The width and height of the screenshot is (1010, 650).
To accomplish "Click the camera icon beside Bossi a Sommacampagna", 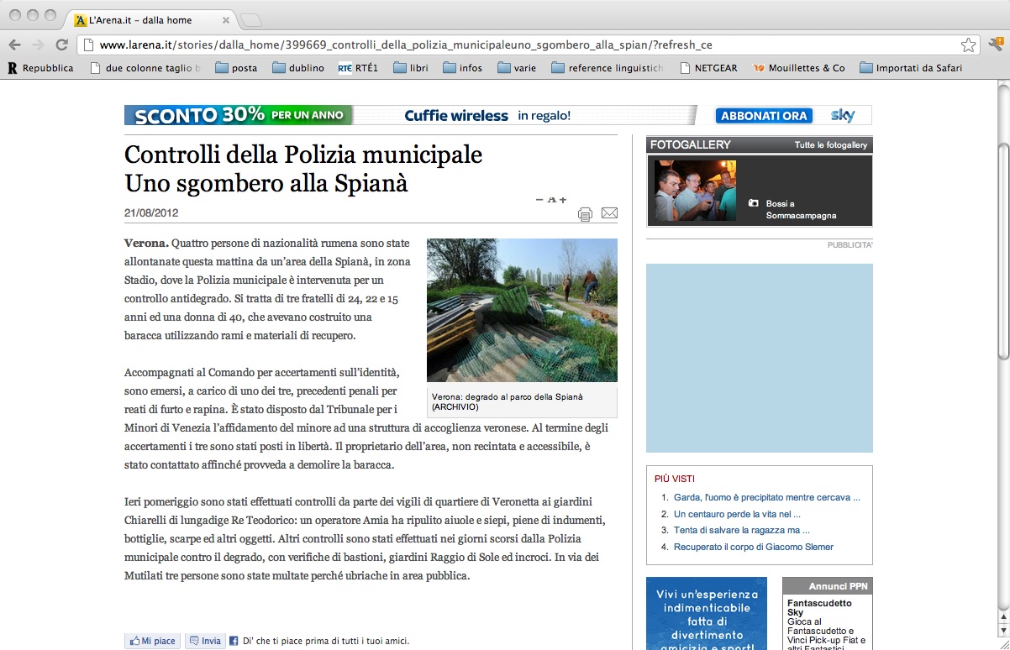I will click(x=754, y=203).
